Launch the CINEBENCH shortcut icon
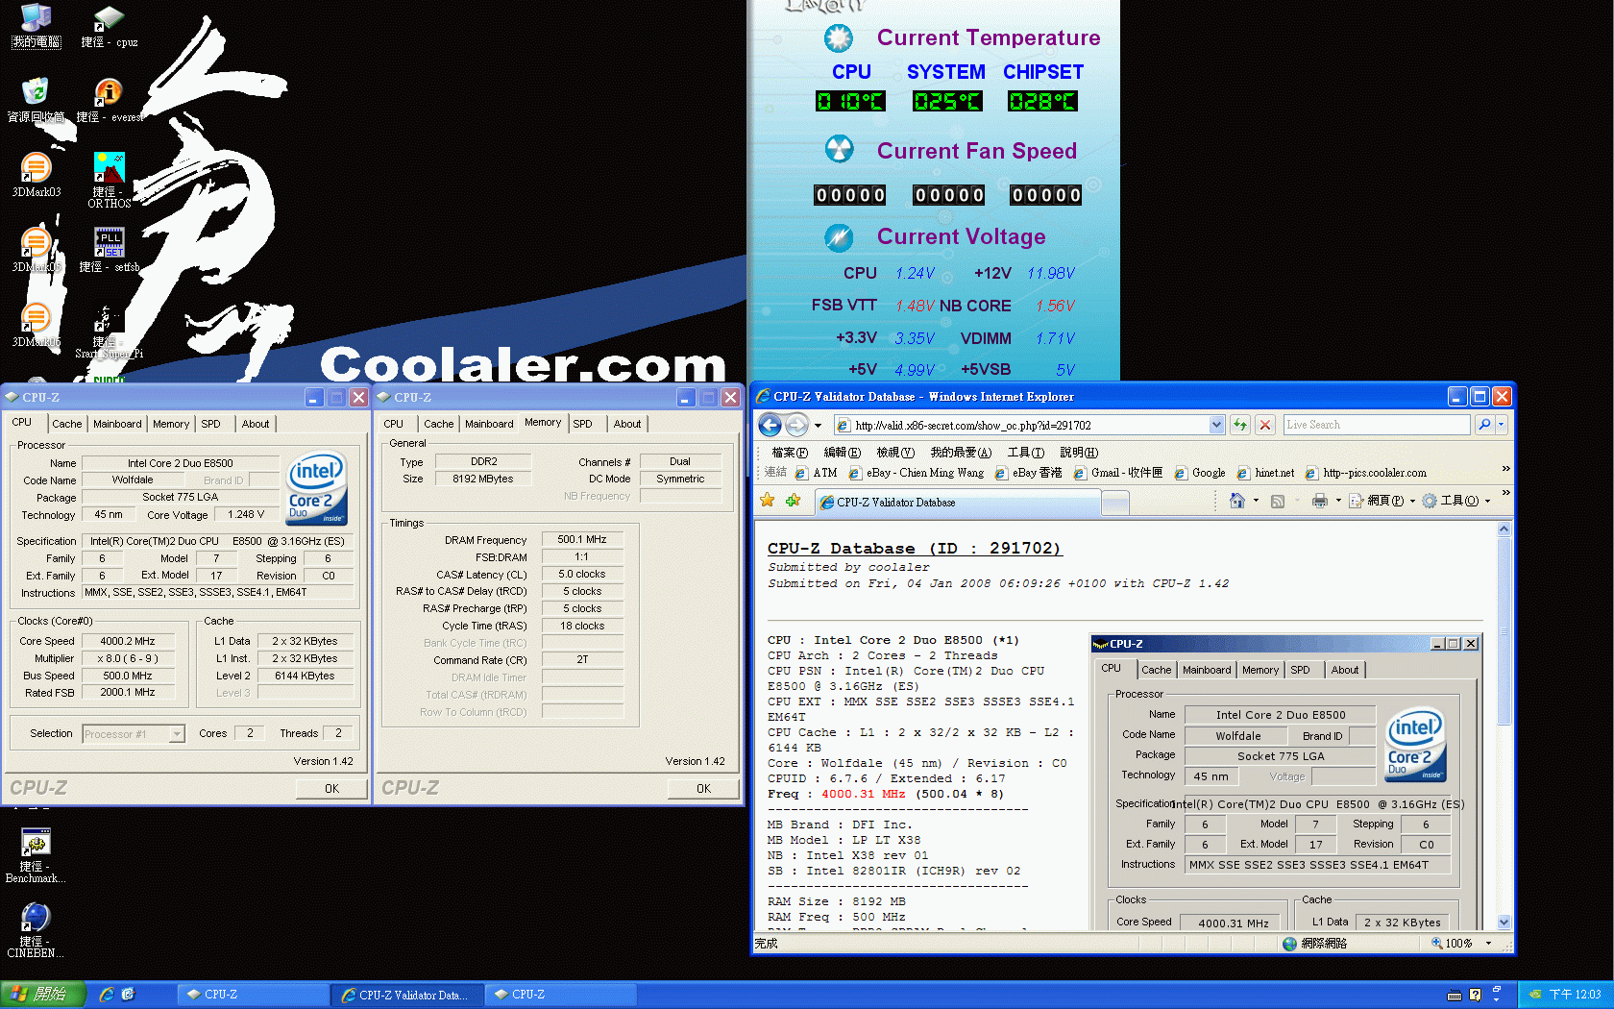The image size is (1614, 1009). click(36, 930)
